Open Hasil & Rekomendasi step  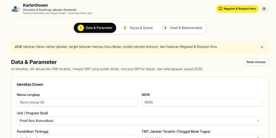182,28
